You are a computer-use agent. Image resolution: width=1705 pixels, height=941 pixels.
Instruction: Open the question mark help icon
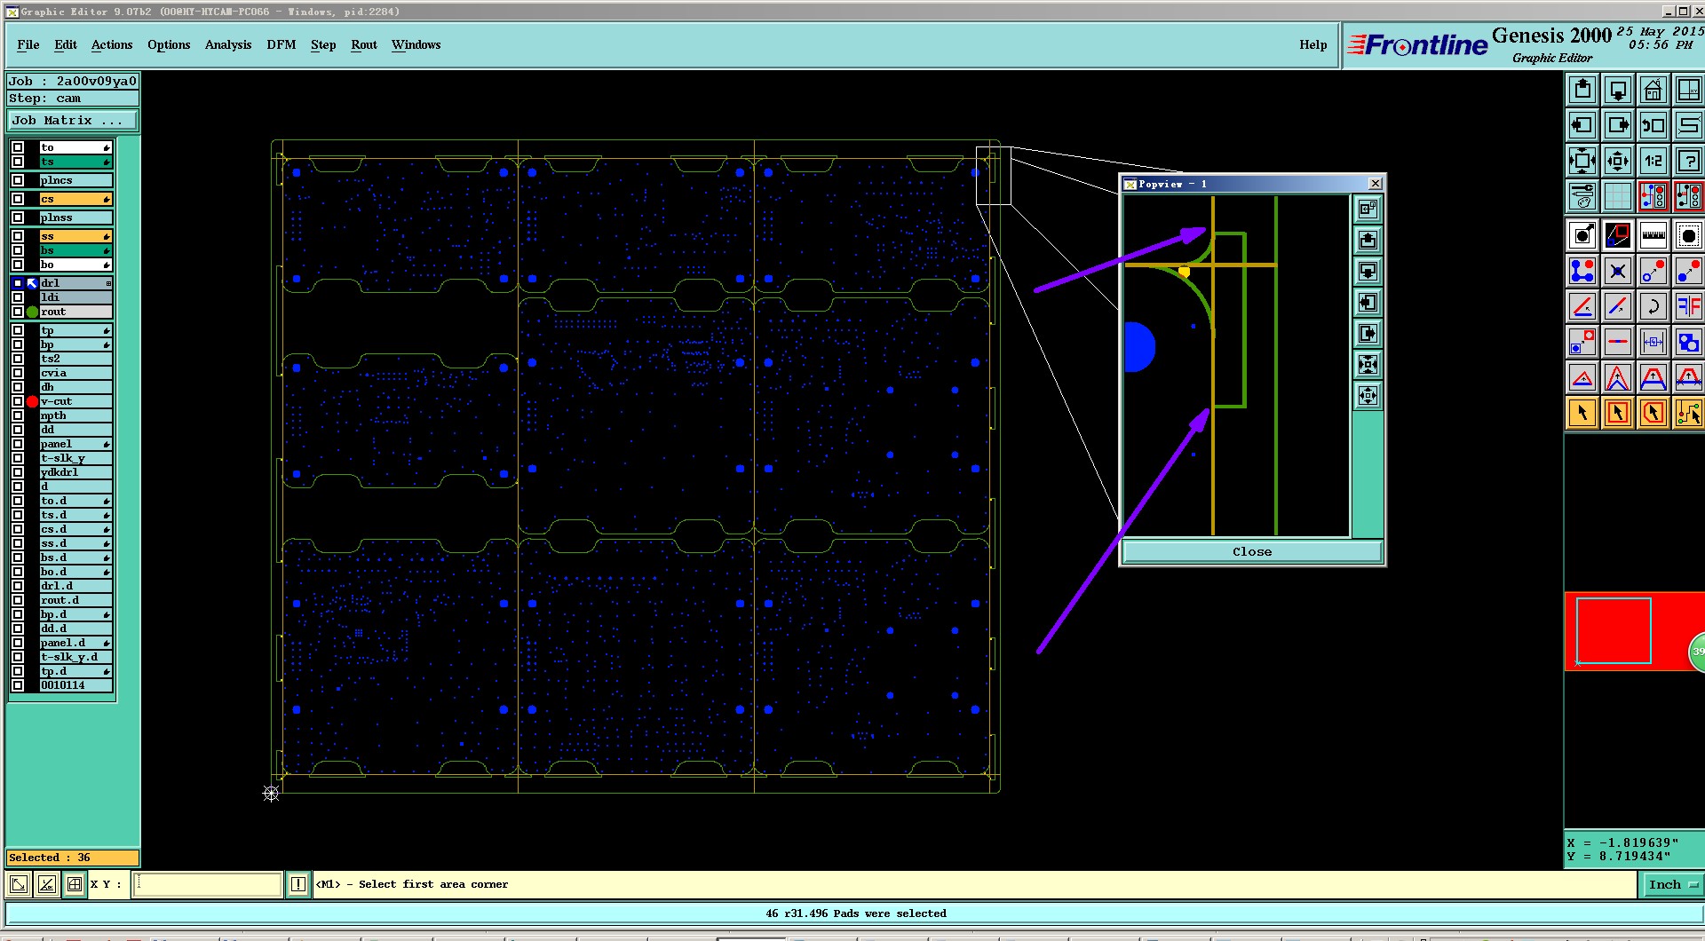[1688, 161]
